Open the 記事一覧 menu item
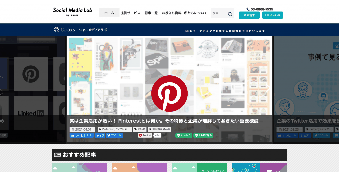The image size is (339, 172). (151, 13)
